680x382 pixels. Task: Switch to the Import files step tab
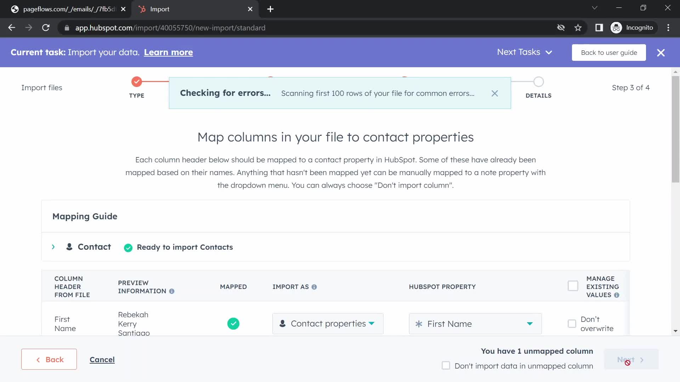[41, 87]
